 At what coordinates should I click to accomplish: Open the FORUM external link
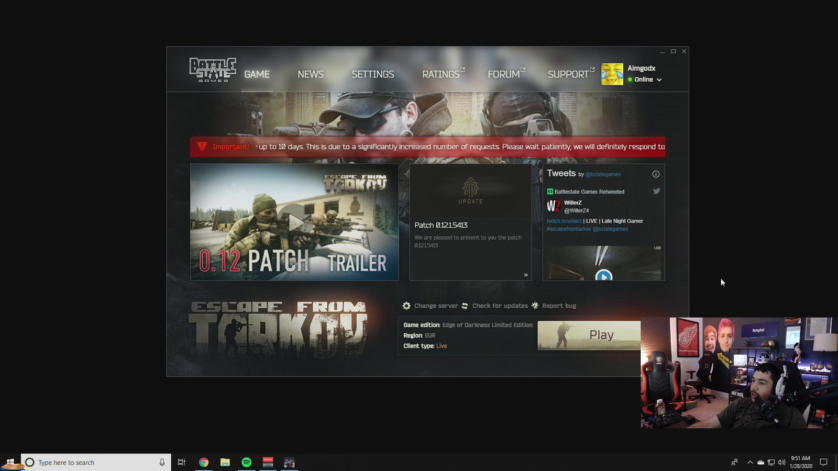click(x=506, y=74)
